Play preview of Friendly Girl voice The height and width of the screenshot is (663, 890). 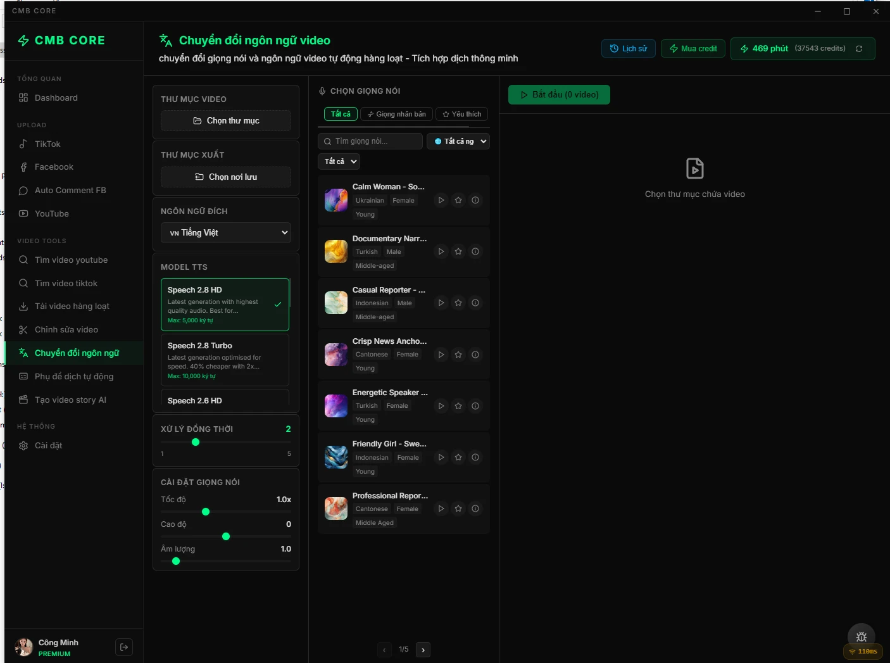(x=441, y=457)
